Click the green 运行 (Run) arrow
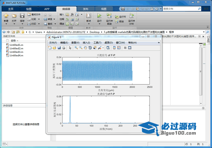 [99, 16]
